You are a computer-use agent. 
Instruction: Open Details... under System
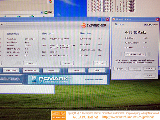(x=67, y=63)
